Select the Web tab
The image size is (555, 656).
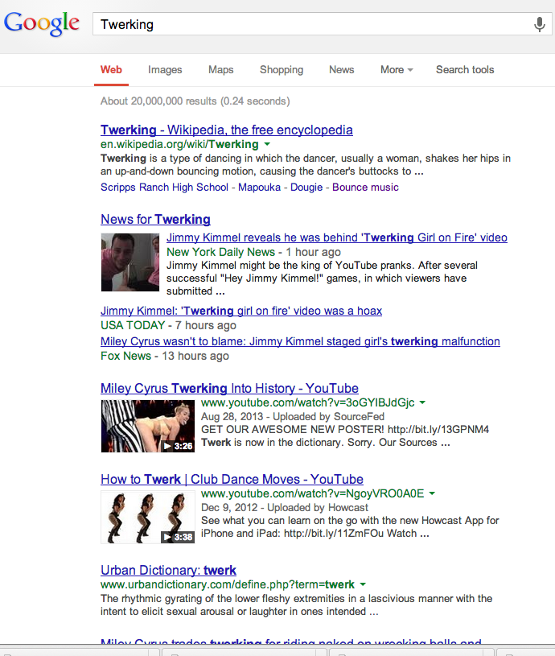click(111, 70)
